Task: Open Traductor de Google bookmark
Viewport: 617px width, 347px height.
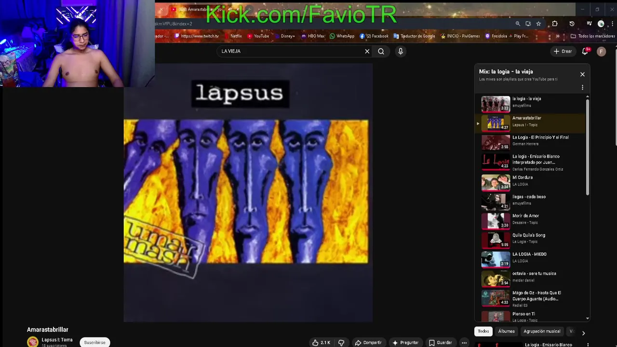Action: point(414,36)
